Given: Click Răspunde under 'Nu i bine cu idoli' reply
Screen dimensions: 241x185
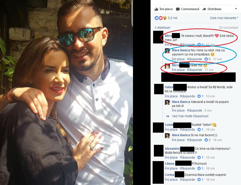Looking at the screenshot, I should pyautogui.click(x=194, y=59).
